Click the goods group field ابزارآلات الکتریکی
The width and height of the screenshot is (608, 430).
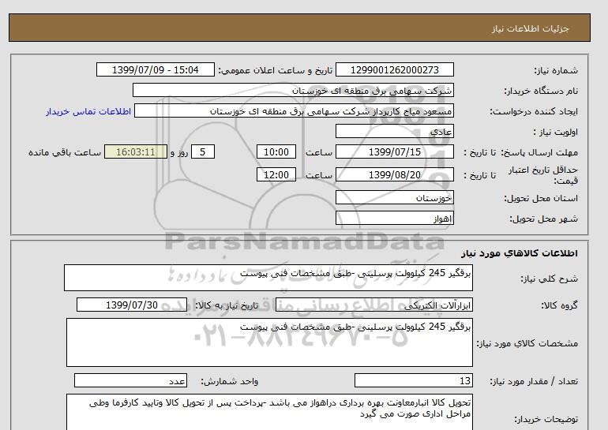[x=373, y=305]
